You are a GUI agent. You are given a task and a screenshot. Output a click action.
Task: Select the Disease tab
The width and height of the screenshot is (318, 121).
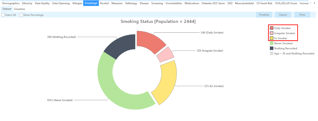pyautogui.click(x=144, y=3)
